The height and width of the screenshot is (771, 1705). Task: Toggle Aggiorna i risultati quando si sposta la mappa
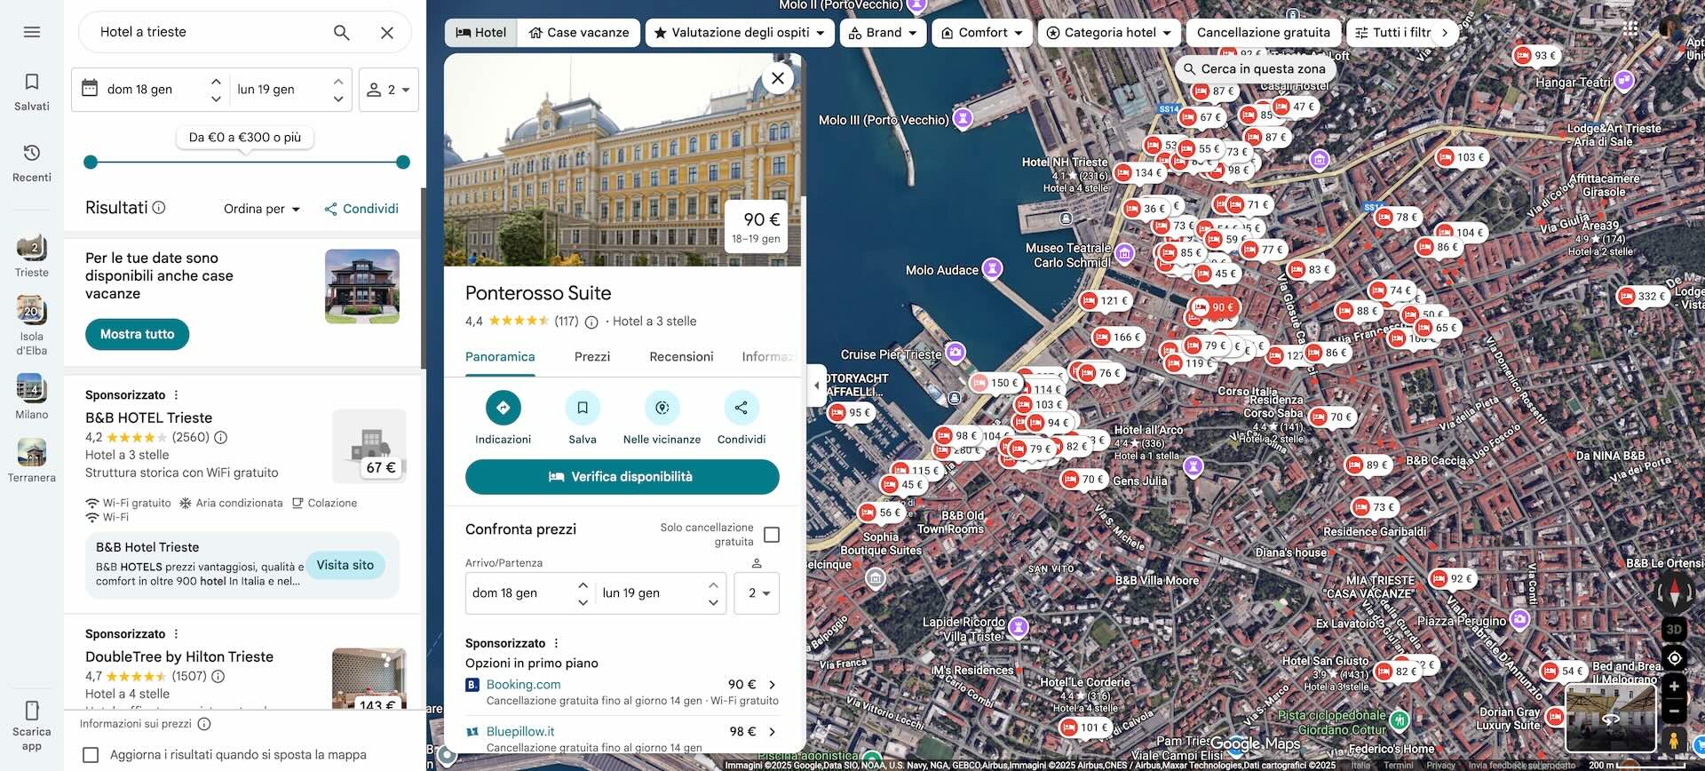click(91, 755)
